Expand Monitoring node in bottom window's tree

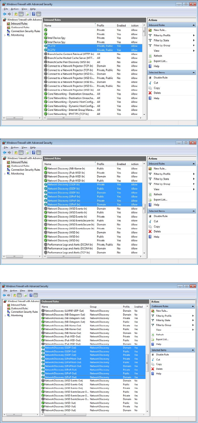(5, 315)
